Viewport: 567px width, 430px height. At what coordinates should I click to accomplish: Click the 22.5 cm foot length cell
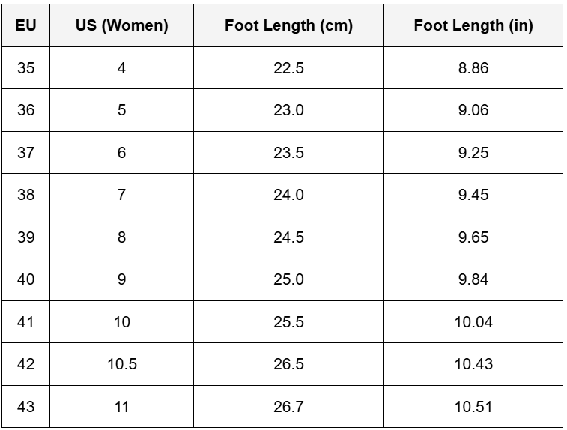[x=288, y=68]
